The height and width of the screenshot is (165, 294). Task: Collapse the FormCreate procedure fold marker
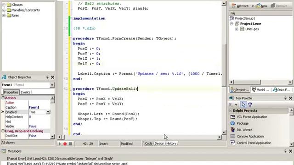click(x=71, y=38)
